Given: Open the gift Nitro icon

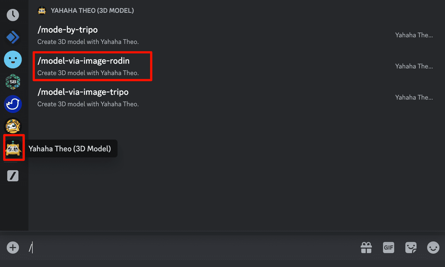Looking at the screenshot, I should point(366,248).
